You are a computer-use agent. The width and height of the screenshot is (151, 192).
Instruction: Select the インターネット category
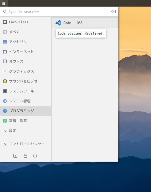pyautogui.click(x=25, y=52)
